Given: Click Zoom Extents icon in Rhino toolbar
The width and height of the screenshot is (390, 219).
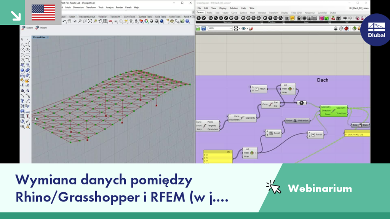Looking at the screenshot, I should (90, 21).
